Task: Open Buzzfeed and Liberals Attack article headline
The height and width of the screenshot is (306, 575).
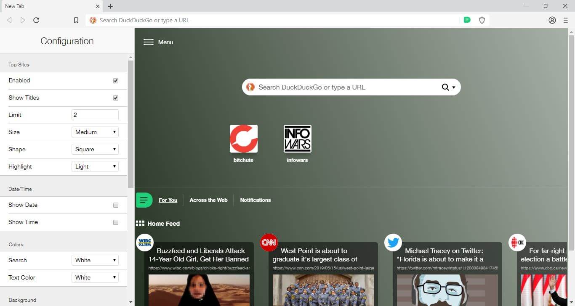Action: [199, 255]
